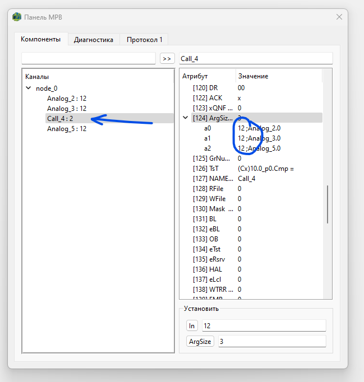Viewport: 364px width, 382px height.
Task: Select Analog_2 : 12 channel
Action: (67, 99)
